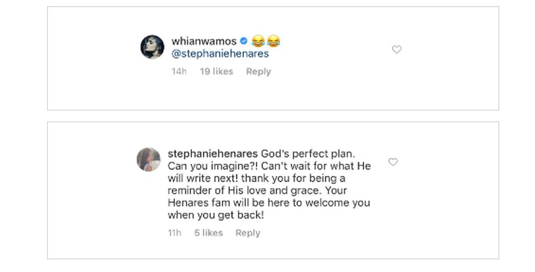Open the whianwamos username link
The image size is (535, 272).
pyautogui.click(x=204, y=41)
